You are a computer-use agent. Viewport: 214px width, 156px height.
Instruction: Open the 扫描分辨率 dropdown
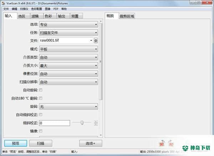[68, 82]
